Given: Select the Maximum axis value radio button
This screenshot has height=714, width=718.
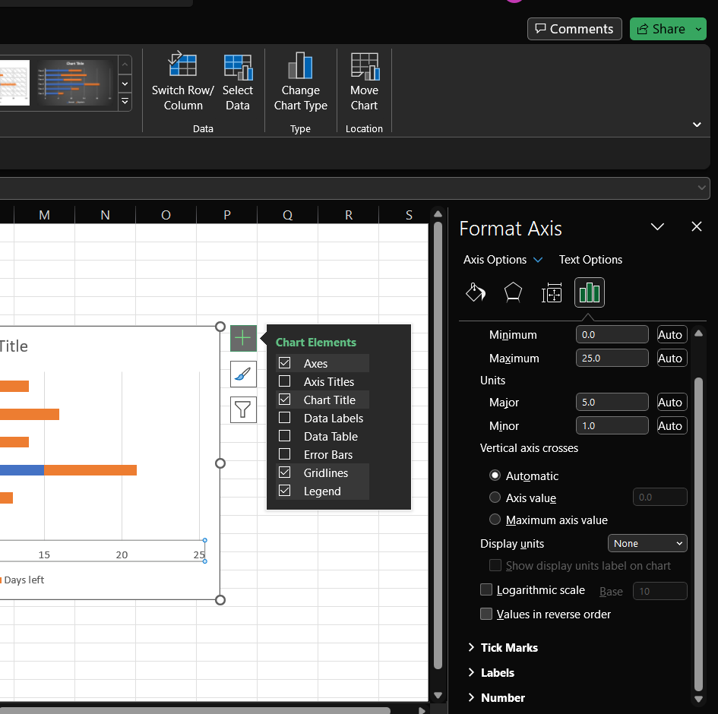Looking at the screenshot, I should point(495,520).
